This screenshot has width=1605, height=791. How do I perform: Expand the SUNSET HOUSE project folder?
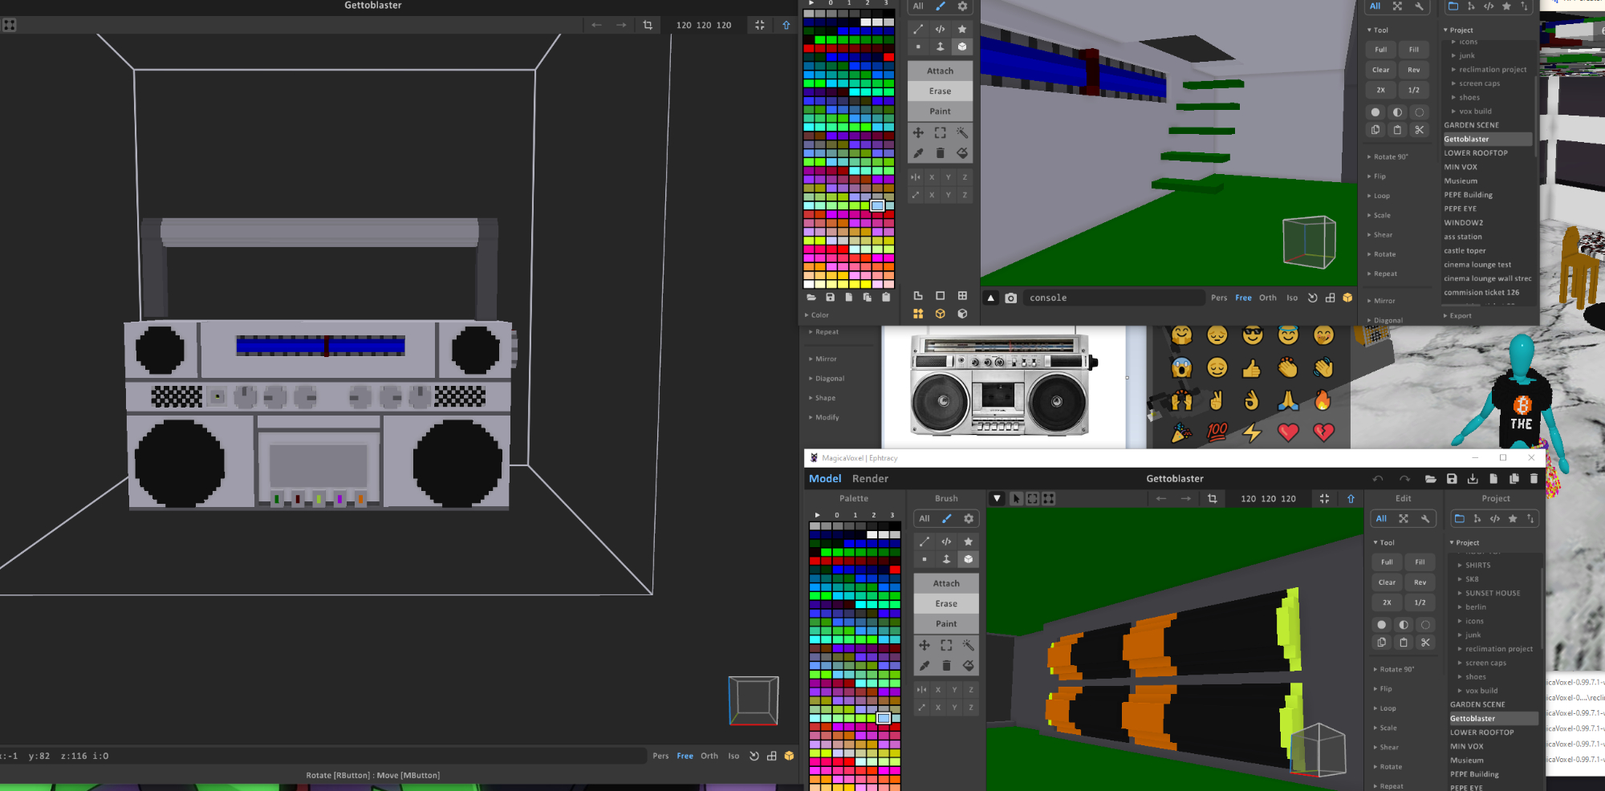pos(1492,593)
